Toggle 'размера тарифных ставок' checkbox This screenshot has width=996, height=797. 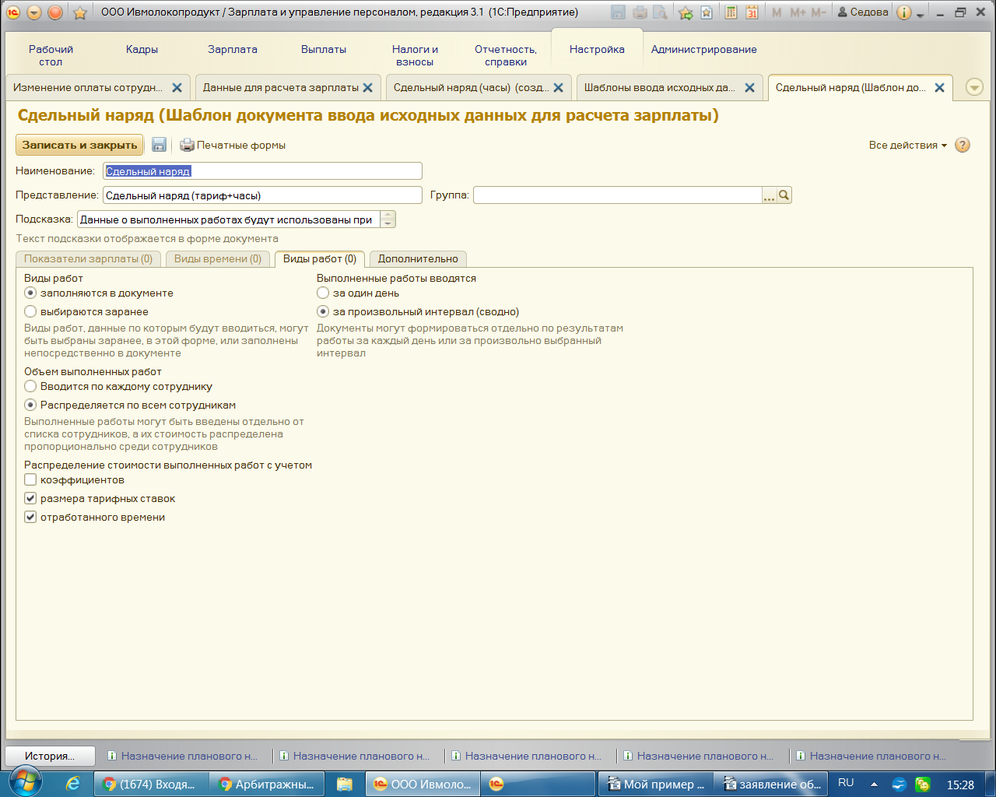coord(30,498)
